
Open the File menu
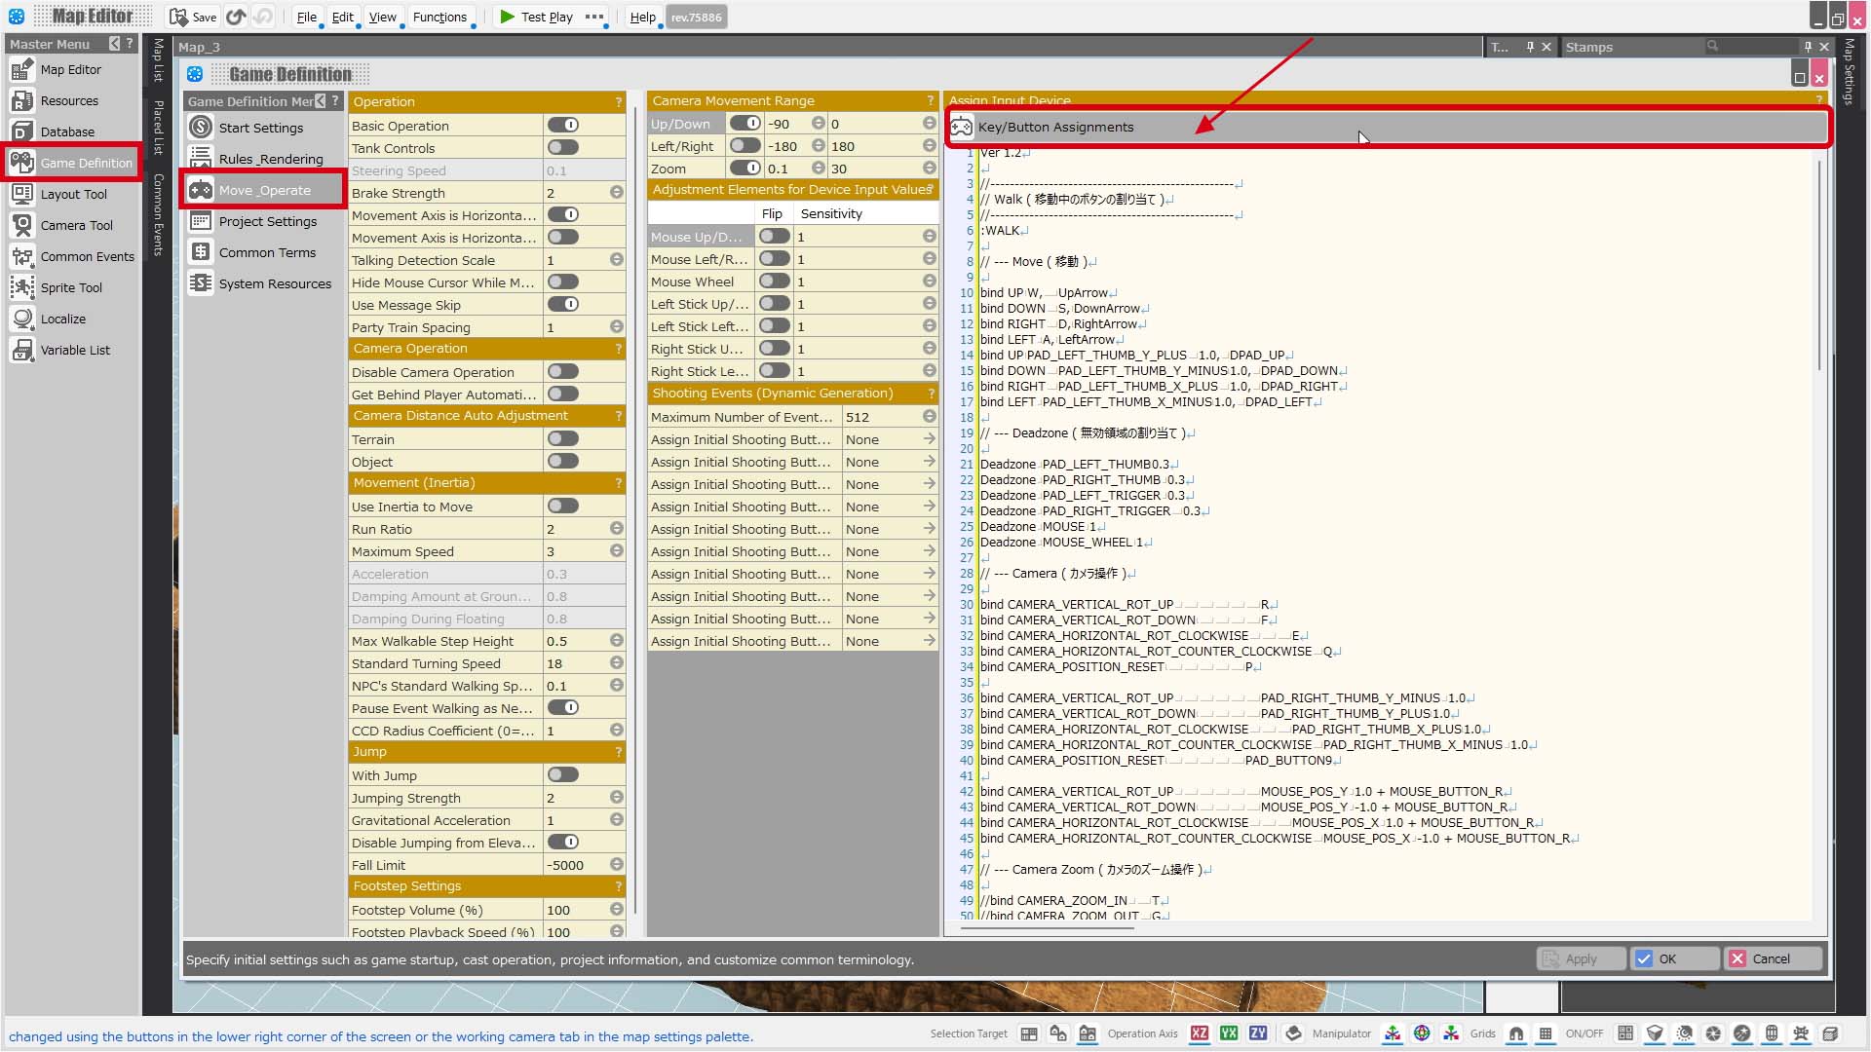[307, 17]
